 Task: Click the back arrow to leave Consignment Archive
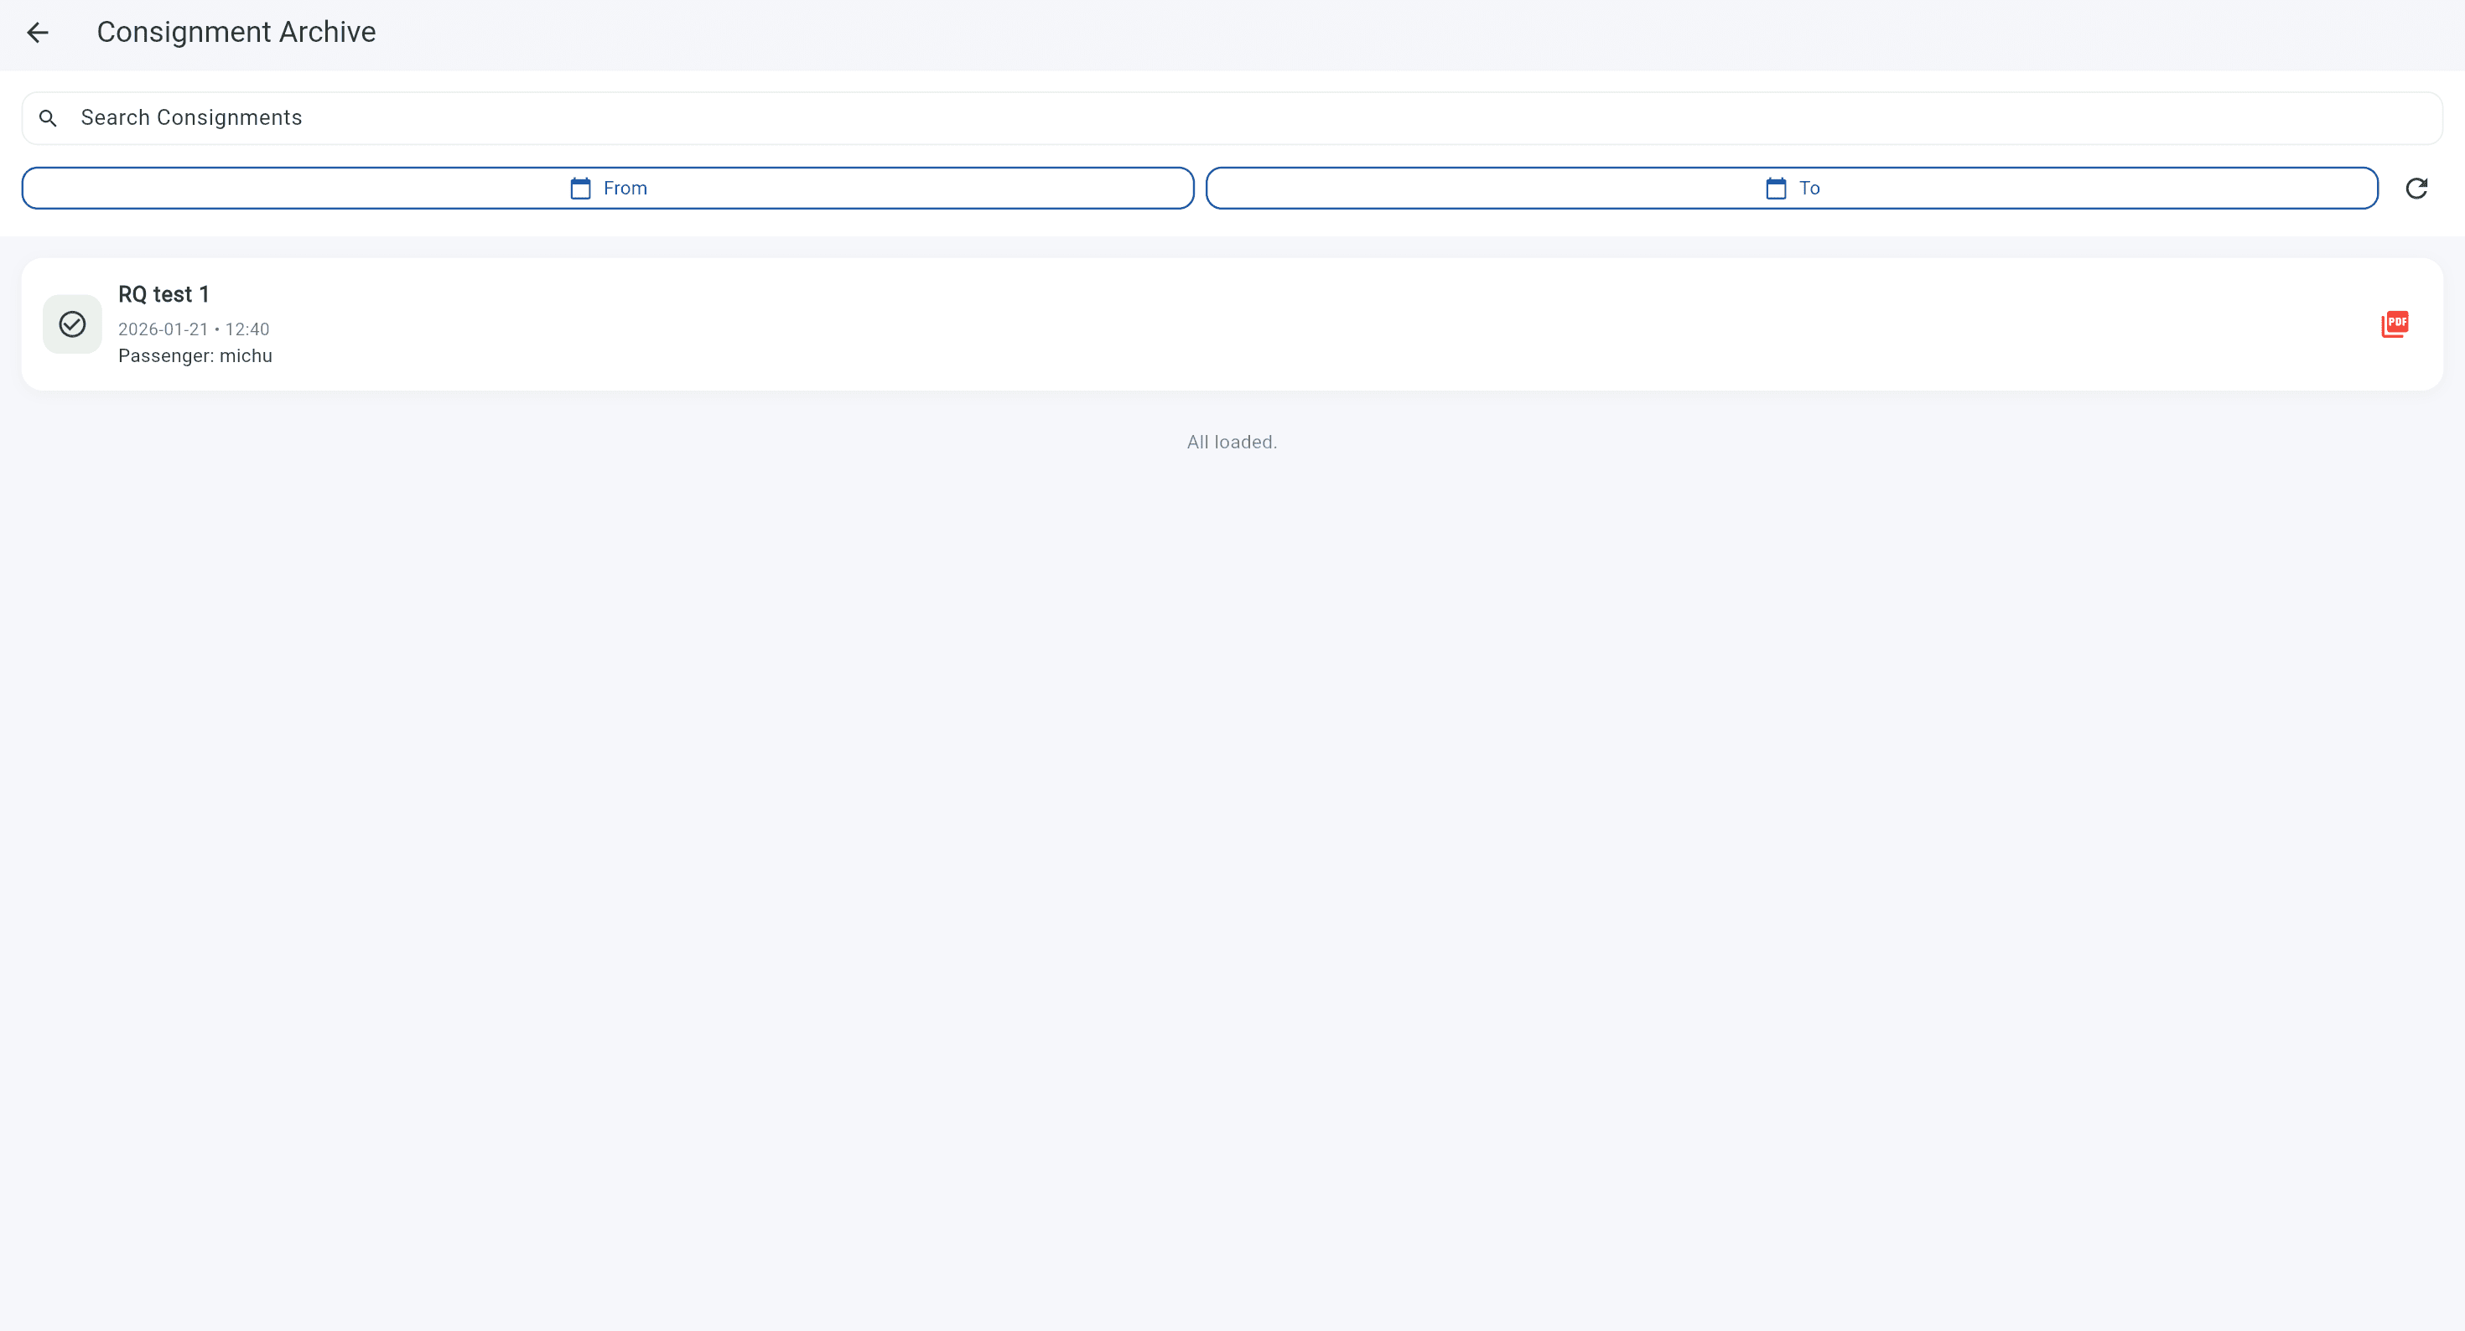39,32
